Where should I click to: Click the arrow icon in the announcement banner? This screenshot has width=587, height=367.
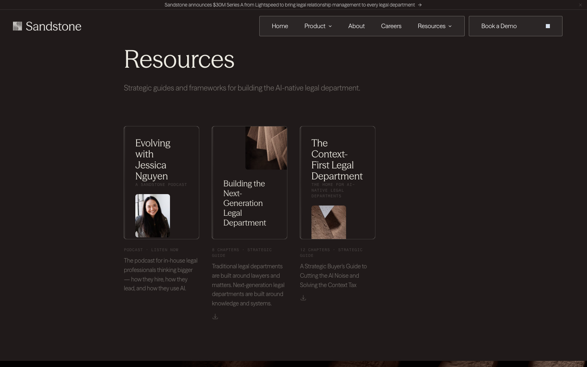(420, 5)
